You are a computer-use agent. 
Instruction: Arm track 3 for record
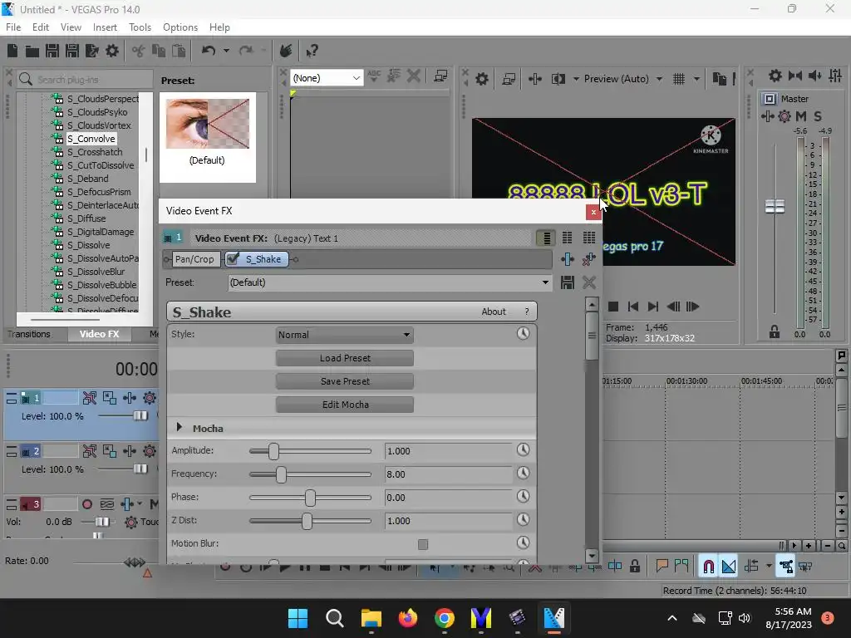[86, 504]
